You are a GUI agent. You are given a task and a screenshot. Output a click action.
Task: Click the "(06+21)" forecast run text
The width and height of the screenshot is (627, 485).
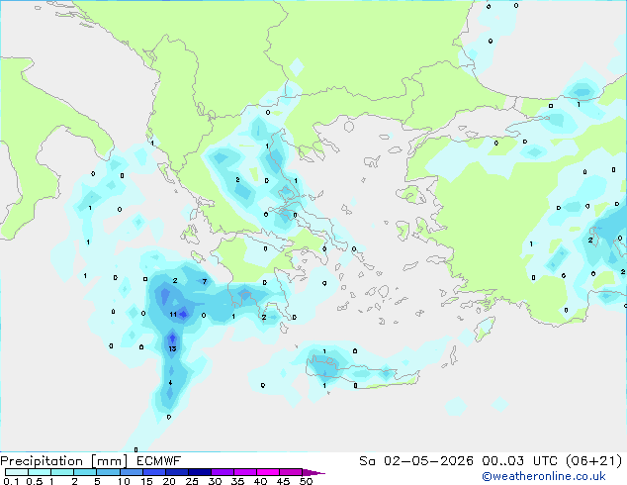coord(594,461)
